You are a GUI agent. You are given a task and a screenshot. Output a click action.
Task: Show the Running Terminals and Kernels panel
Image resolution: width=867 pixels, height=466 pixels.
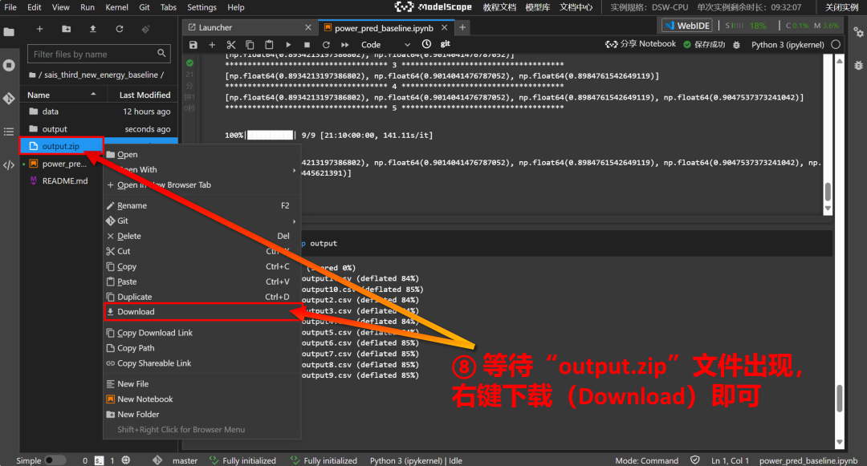(9, 65)
